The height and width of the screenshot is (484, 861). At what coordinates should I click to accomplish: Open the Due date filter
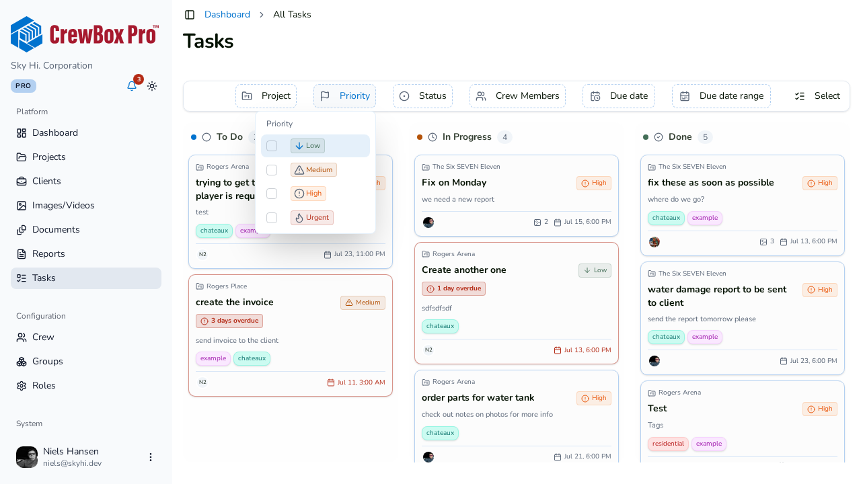pyautogui.click(x=619, y=96)
